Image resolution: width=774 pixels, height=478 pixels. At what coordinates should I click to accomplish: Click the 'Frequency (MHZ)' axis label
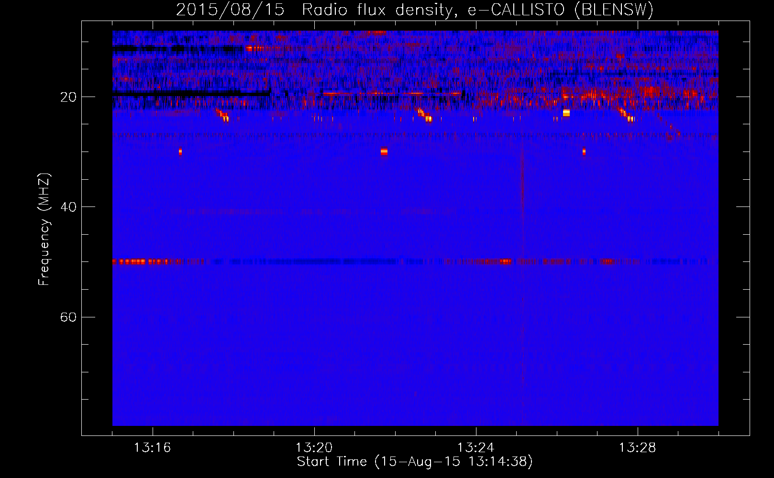(44, 229)
